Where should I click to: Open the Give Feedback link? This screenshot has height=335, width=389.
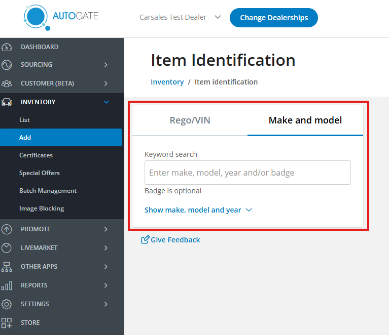pyautogui.click(x=171, y=240)
